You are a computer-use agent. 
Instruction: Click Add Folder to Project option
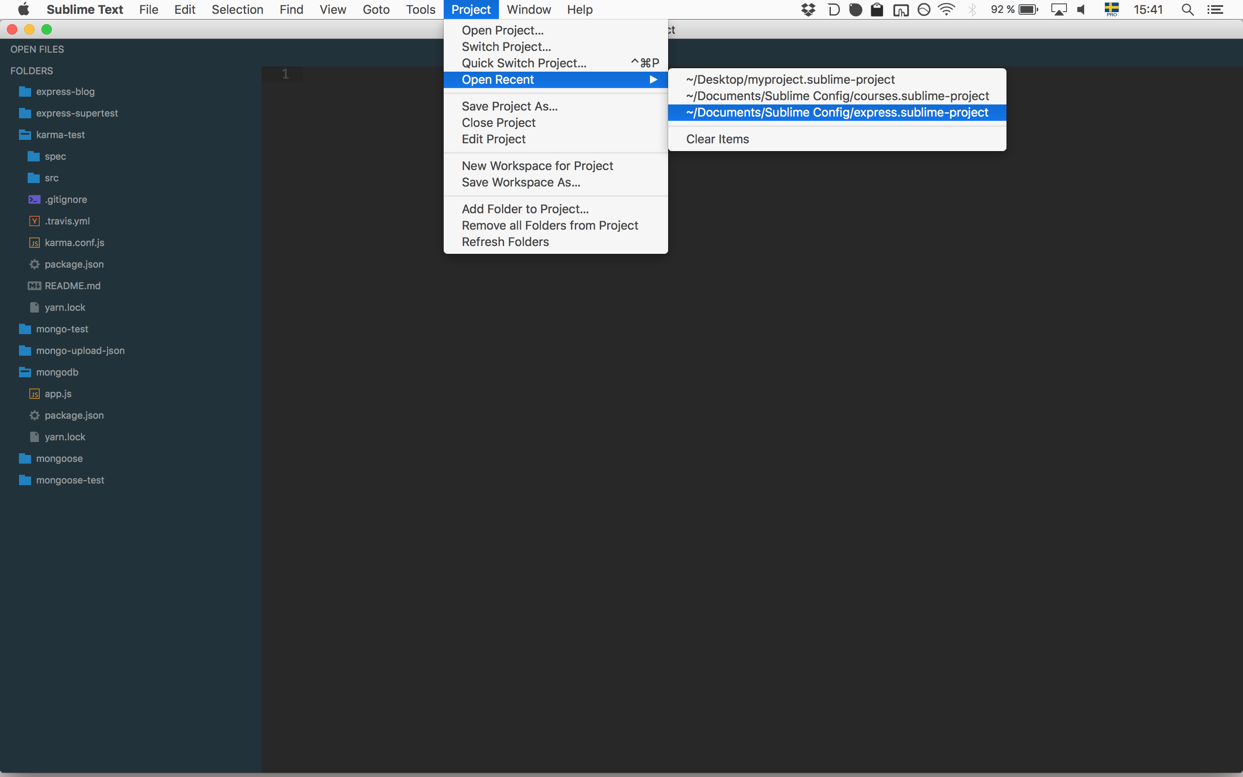pos(525,209)
